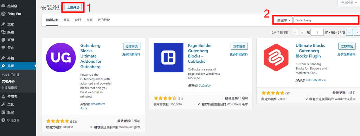This screenshot has width=360, height=136.
Task: Open 外掛 plugins menu
Action: pos(18,66)
